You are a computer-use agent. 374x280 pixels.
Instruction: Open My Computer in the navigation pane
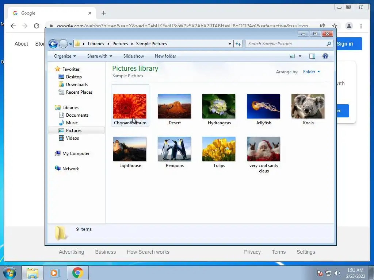tap(76, 153)
